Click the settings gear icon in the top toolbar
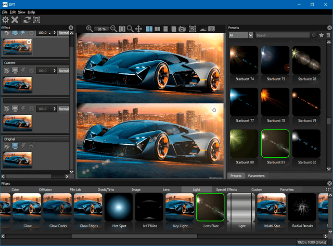This screenshot has width=333, height=246. (x=5, y=20)
